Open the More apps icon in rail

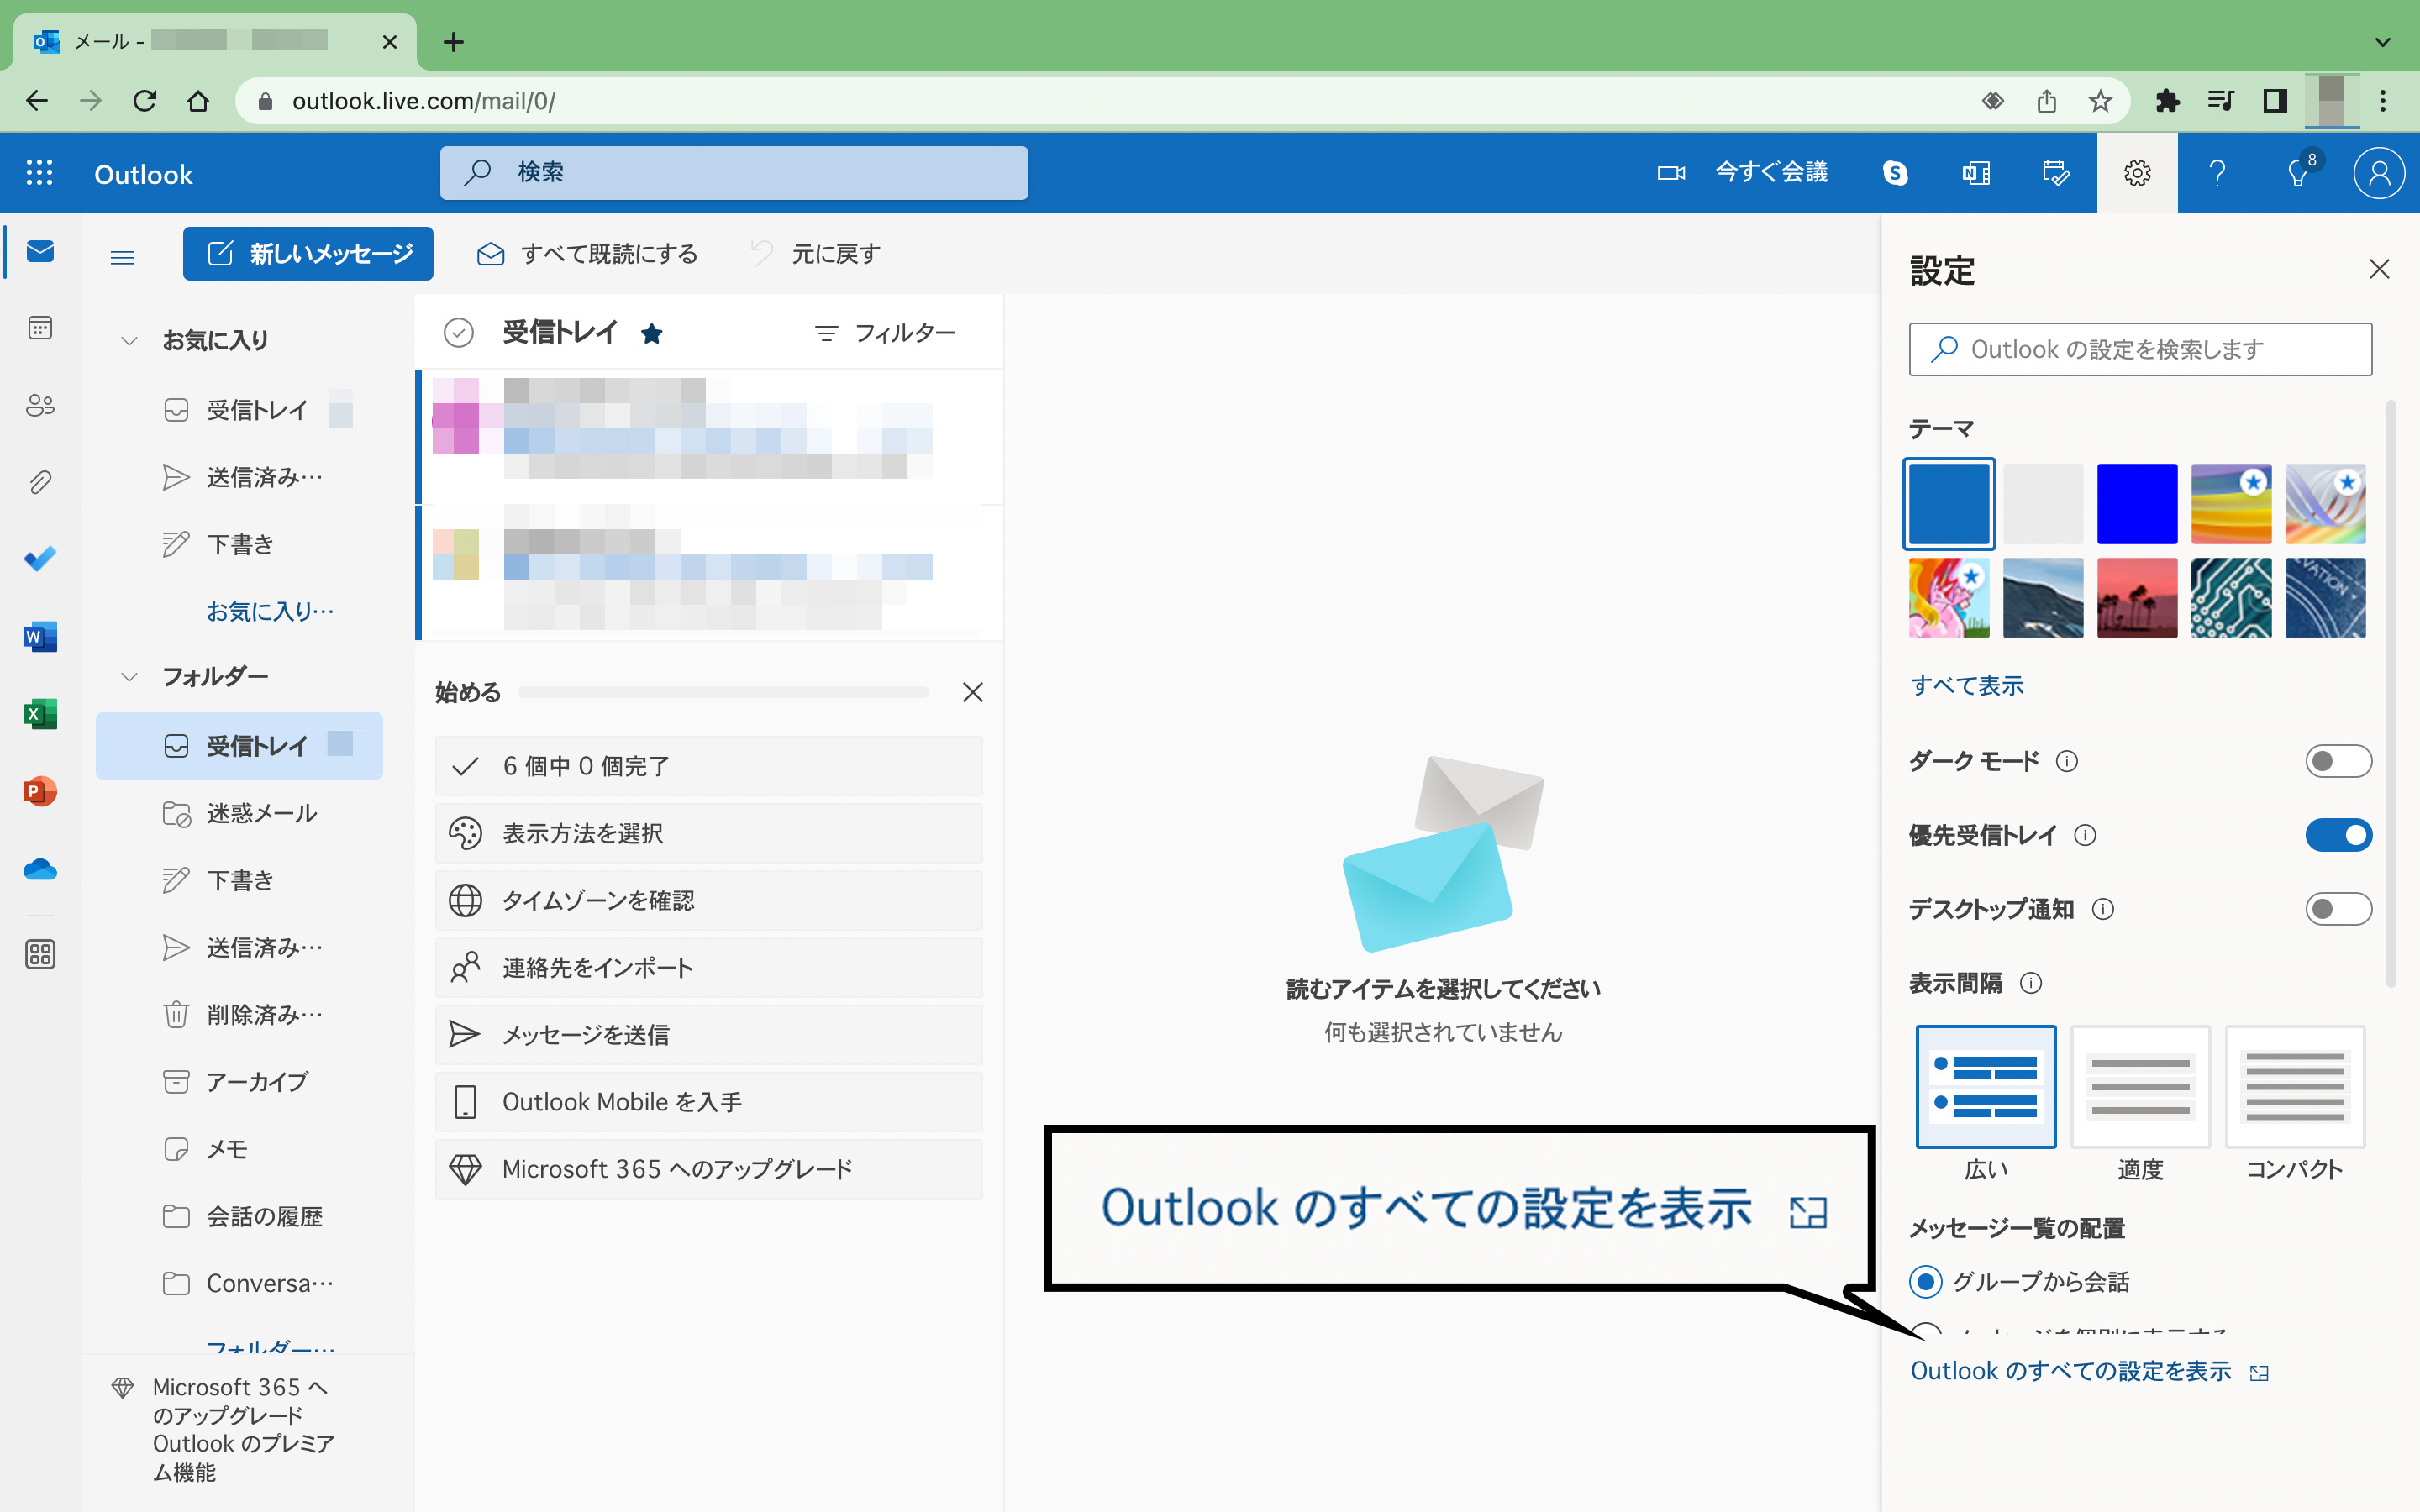coord(40,954)
